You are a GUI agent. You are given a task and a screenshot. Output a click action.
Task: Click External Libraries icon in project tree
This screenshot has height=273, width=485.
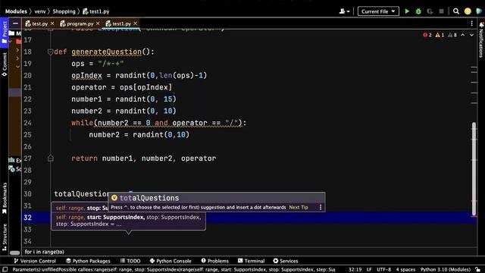pyautogui.click(x=12, y=160)
